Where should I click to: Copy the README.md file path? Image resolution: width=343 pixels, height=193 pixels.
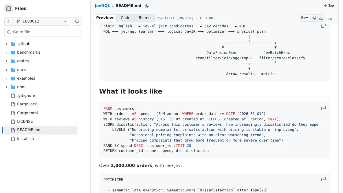pos(147,6)
